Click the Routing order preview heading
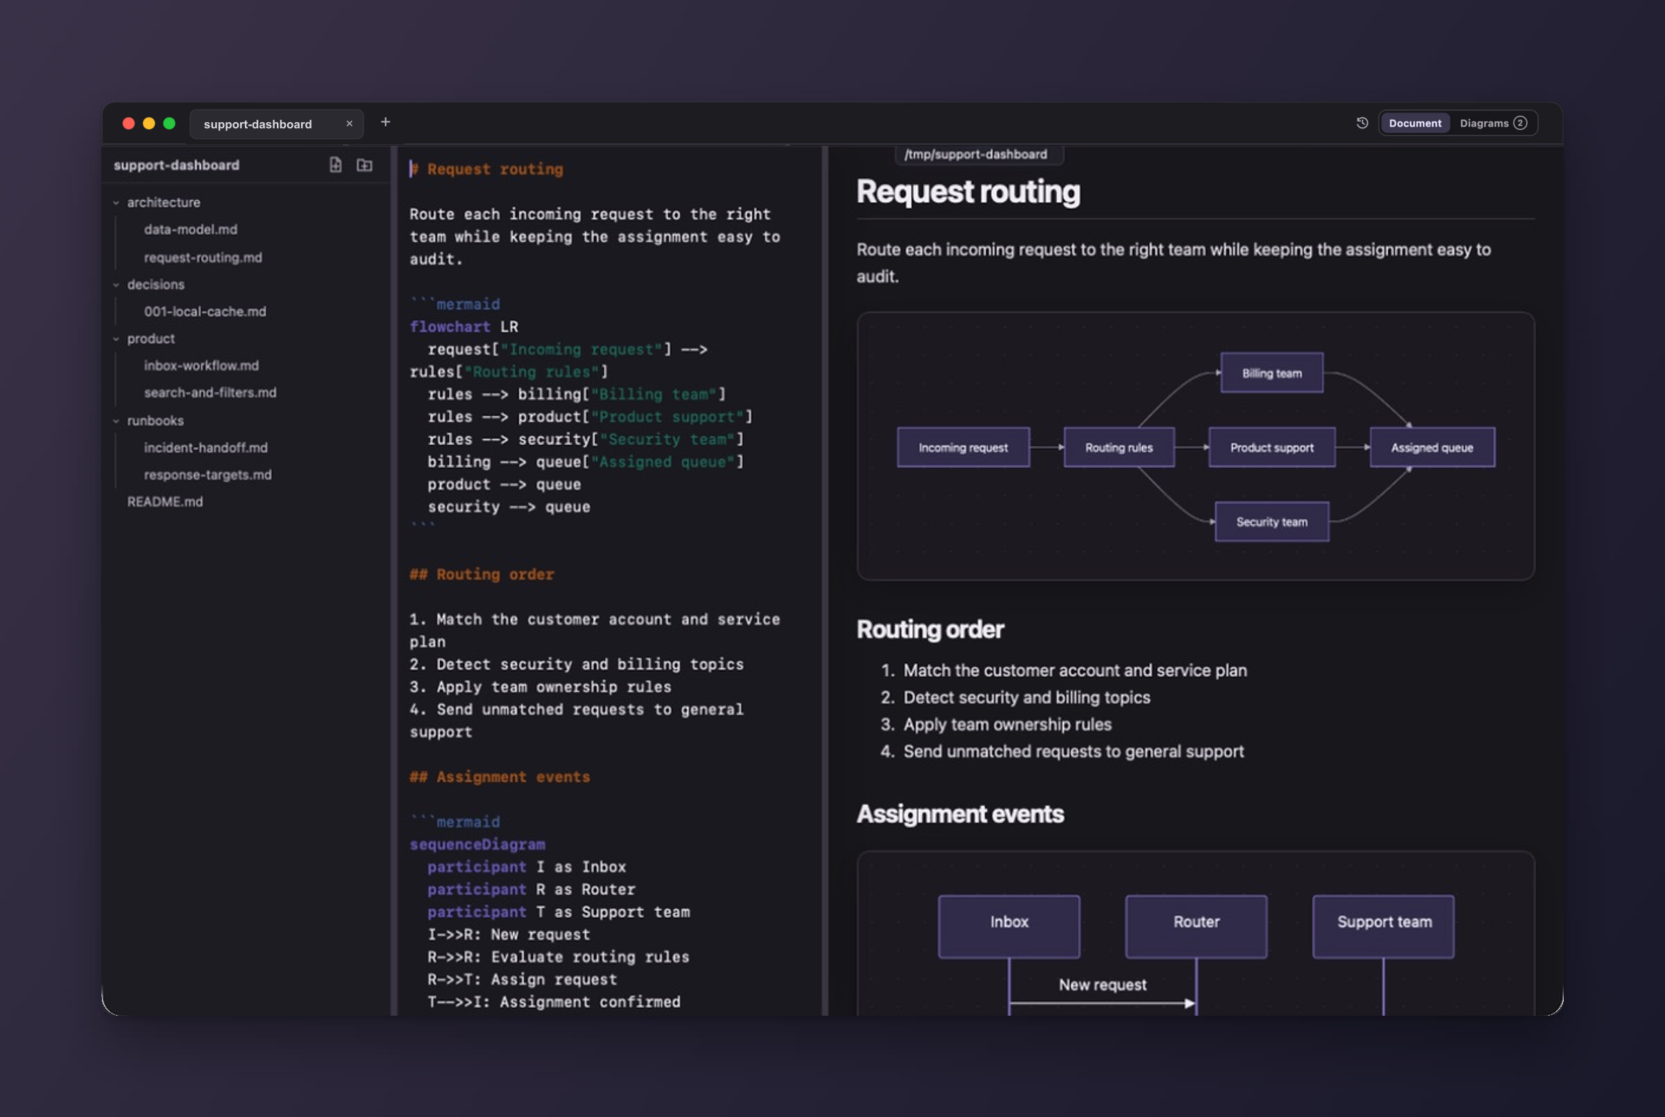 coord(930,629)
